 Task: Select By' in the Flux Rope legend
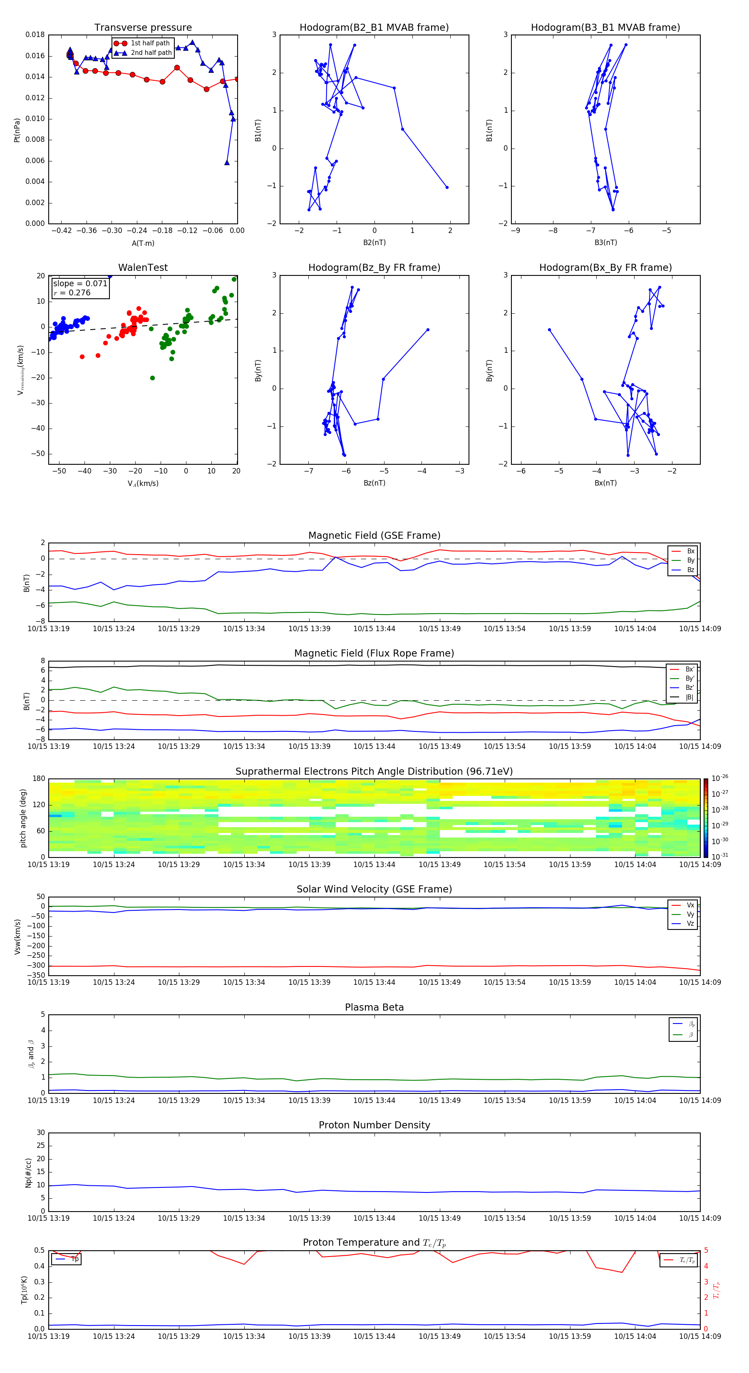[682, 679]
